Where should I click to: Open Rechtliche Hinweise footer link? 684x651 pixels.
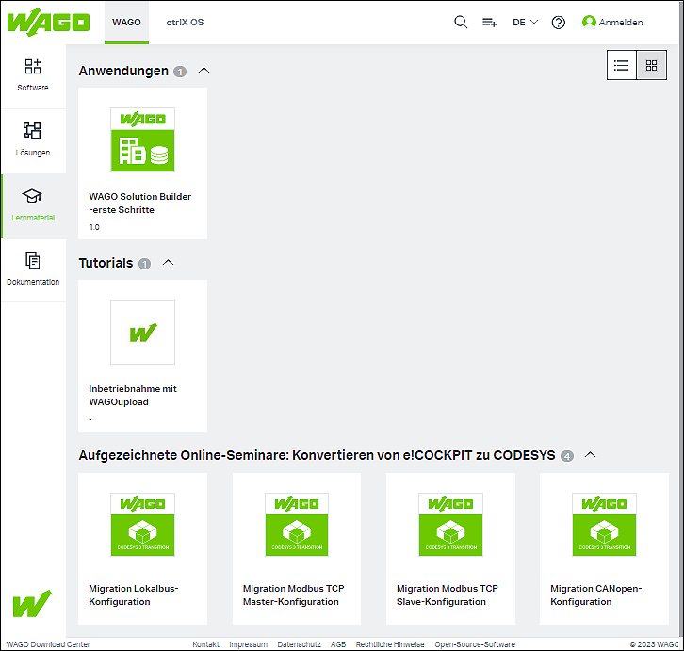[x=390, y=644]
